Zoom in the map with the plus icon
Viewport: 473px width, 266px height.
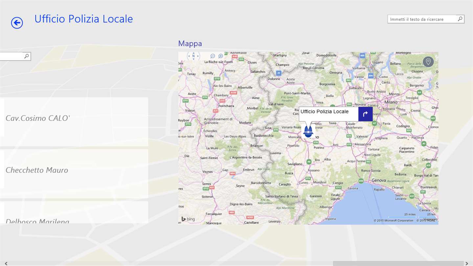tap(221, 56)
